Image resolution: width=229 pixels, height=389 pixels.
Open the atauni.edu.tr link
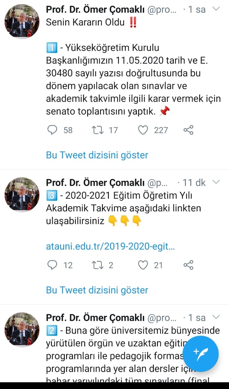coord(110,247)
